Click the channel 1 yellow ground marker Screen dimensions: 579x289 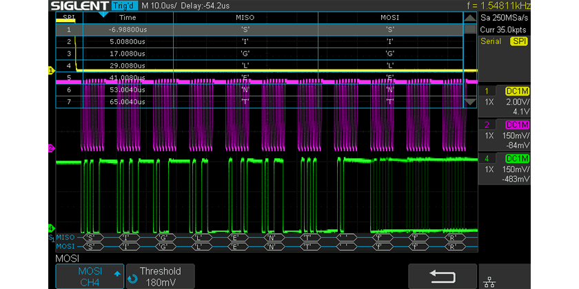click(50, 71)
